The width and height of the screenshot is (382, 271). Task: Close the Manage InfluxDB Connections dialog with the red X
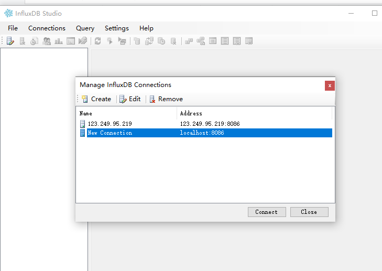[330, 85]
